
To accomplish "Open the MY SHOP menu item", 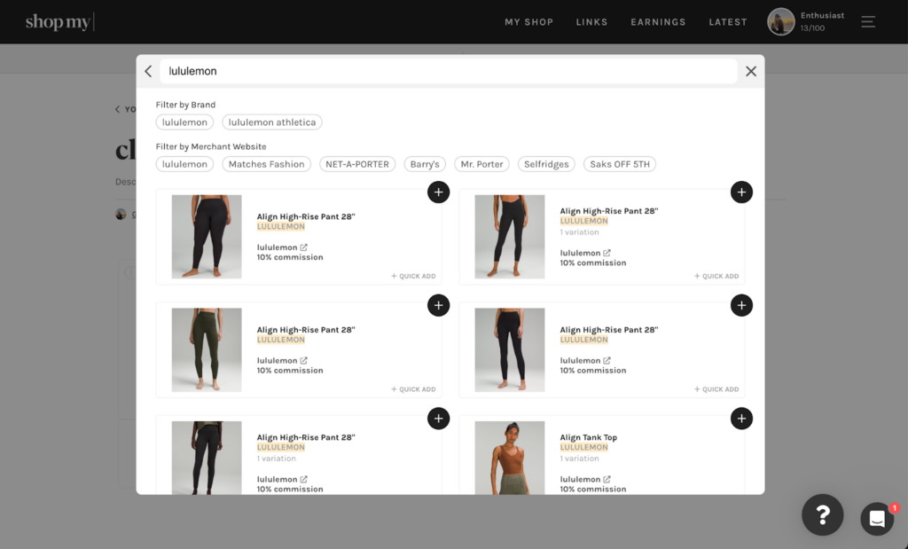I will (x=528, y=22).
